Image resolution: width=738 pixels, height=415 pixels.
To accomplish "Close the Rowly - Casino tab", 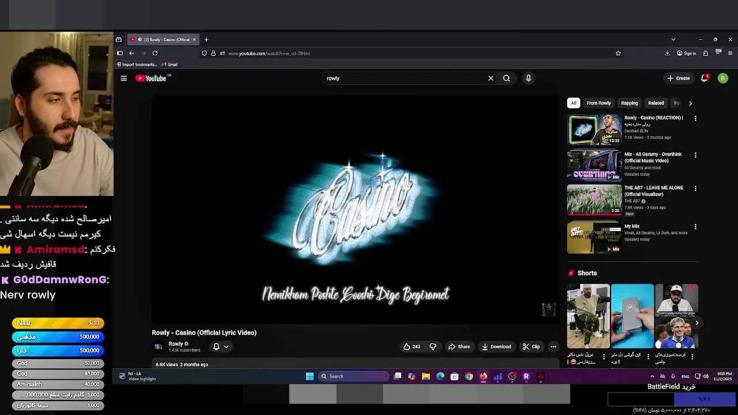I will coord(194,40).
